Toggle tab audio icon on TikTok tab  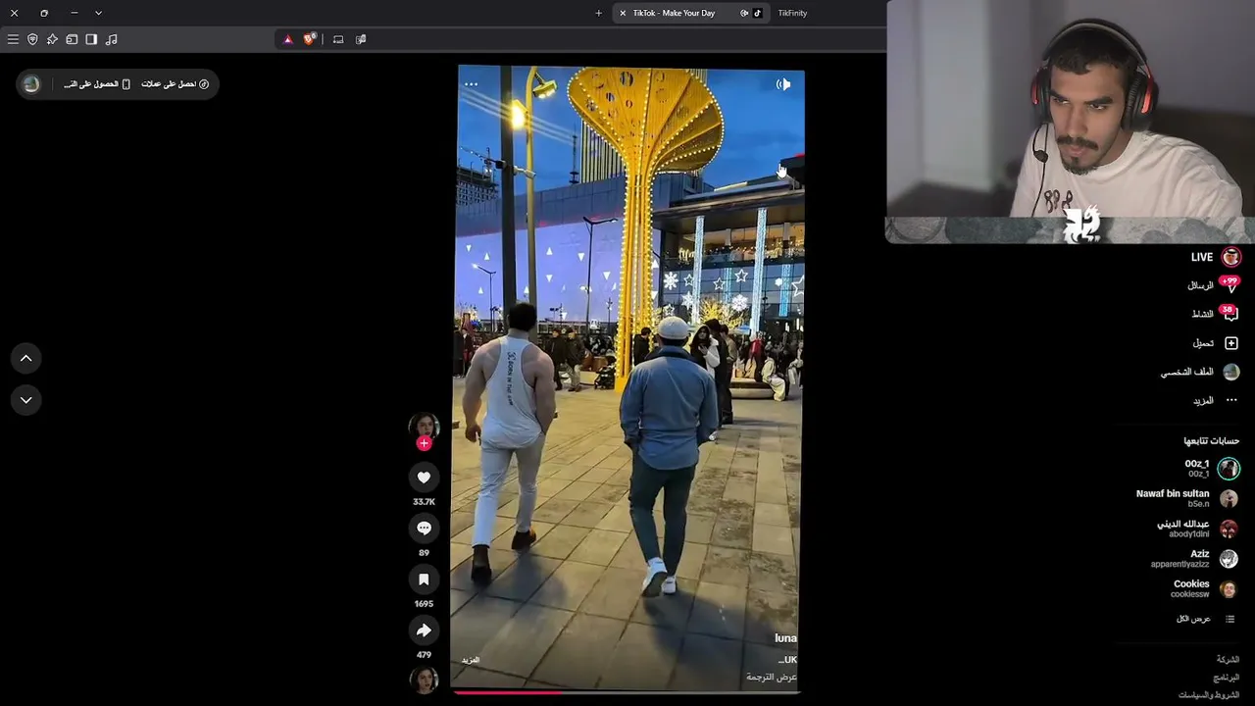coord(744,13)
